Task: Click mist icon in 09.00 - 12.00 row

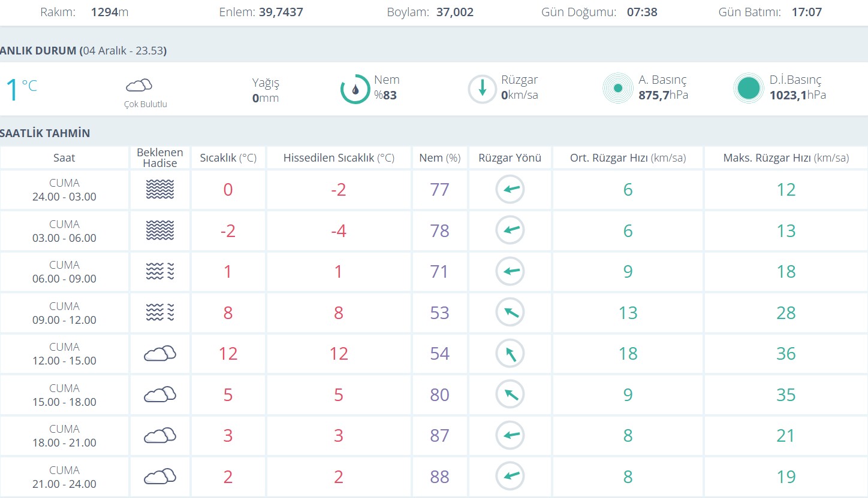Action: click(160, 312)
